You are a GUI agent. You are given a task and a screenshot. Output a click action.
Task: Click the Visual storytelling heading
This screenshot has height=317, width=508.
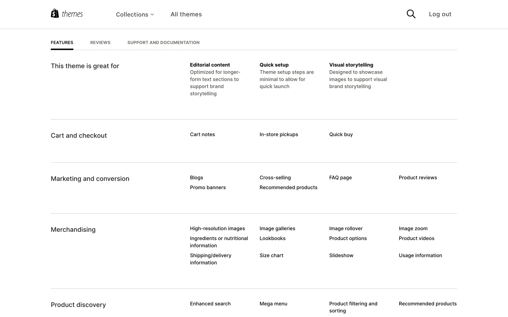click(351, 65)
